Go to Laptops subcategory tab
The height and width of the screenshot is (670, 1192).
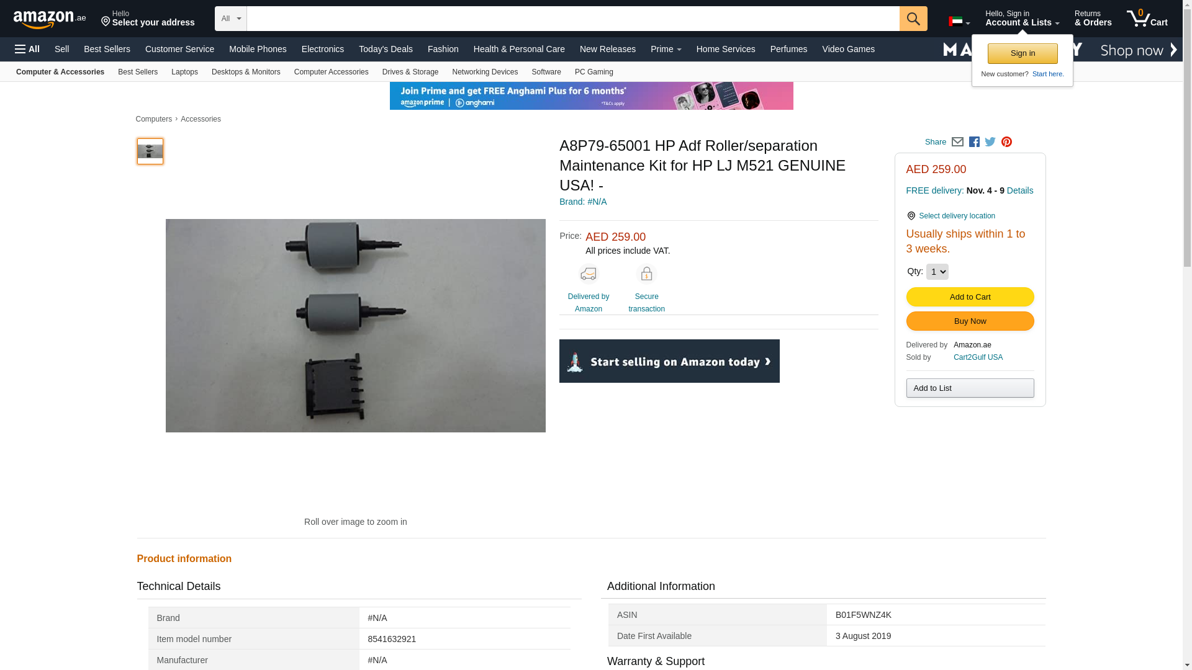[184, 72]
